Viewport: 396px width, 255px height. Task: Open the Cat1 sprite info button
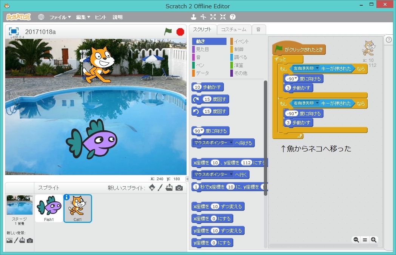point(67,197)
